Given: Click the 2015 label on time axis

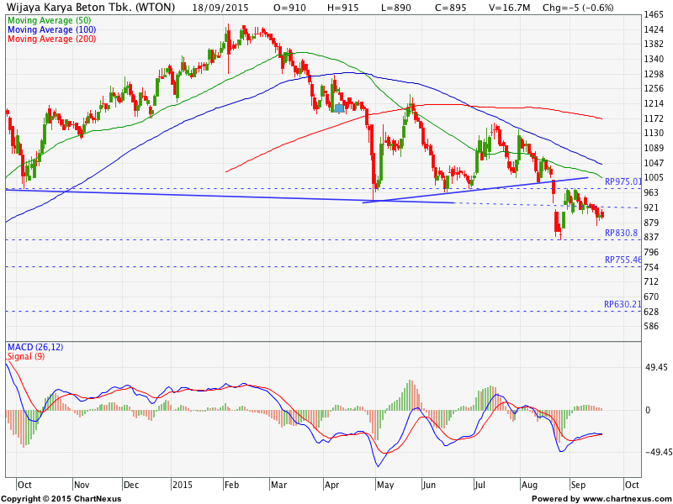Looking at the screenshot, I should pyautogui.click(x=183, y=485).
